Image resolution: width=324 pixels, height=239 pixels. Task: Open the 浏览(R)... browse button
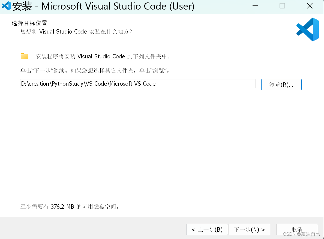(x=281, y=85)
